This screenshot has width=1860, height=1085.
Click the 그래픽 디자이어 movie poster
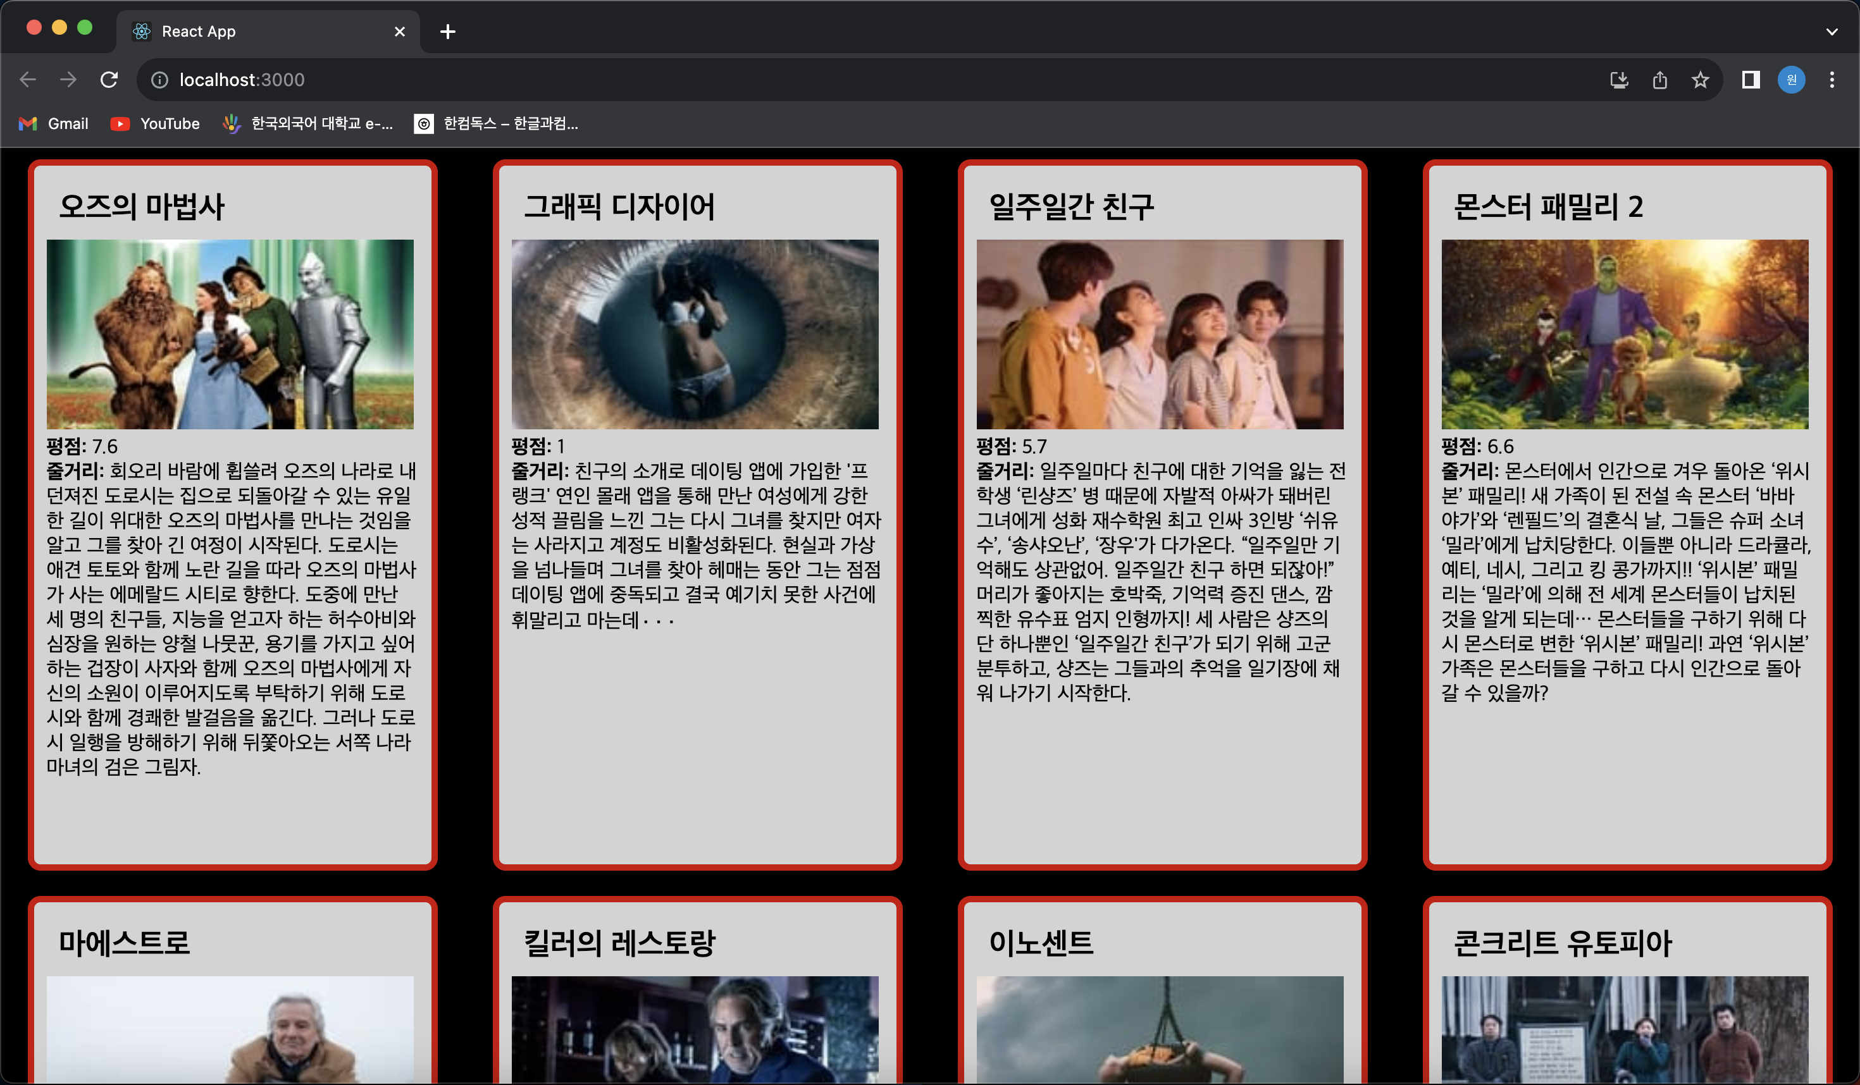[x=695, y=334]
